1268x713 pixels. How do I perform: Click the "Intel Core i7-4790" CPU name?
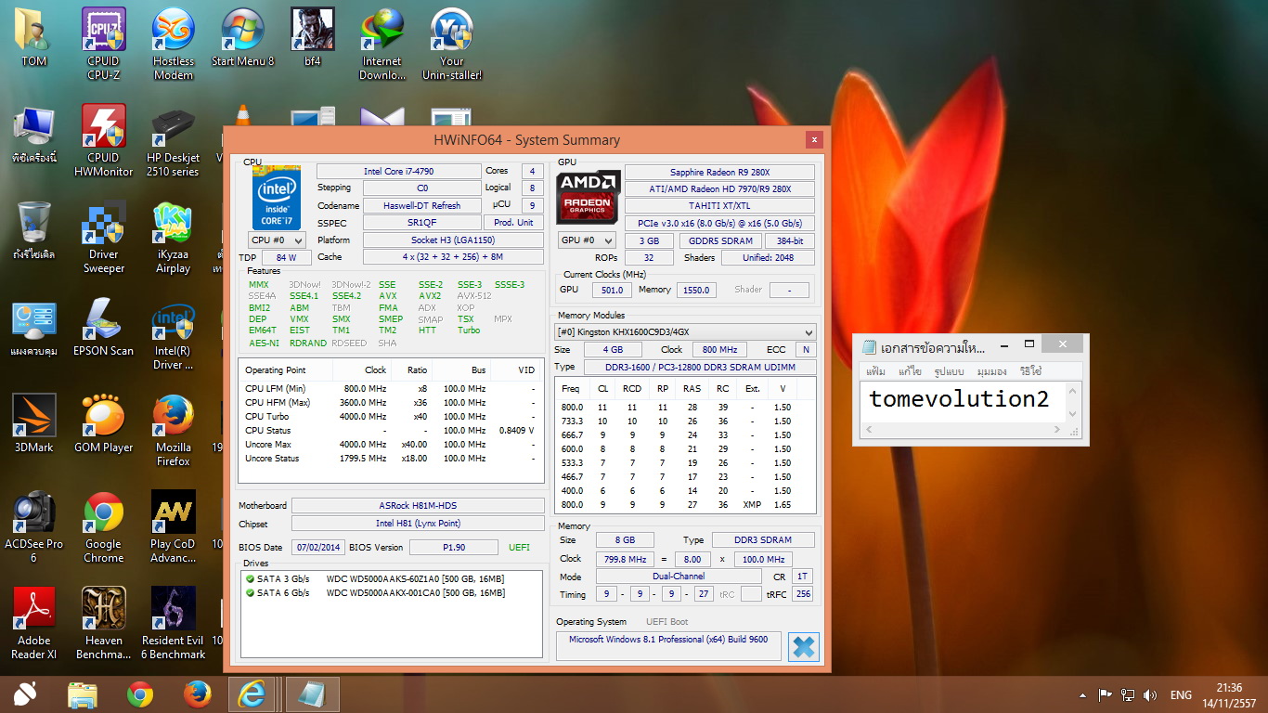pyautogui.click(x=398, y=172)
